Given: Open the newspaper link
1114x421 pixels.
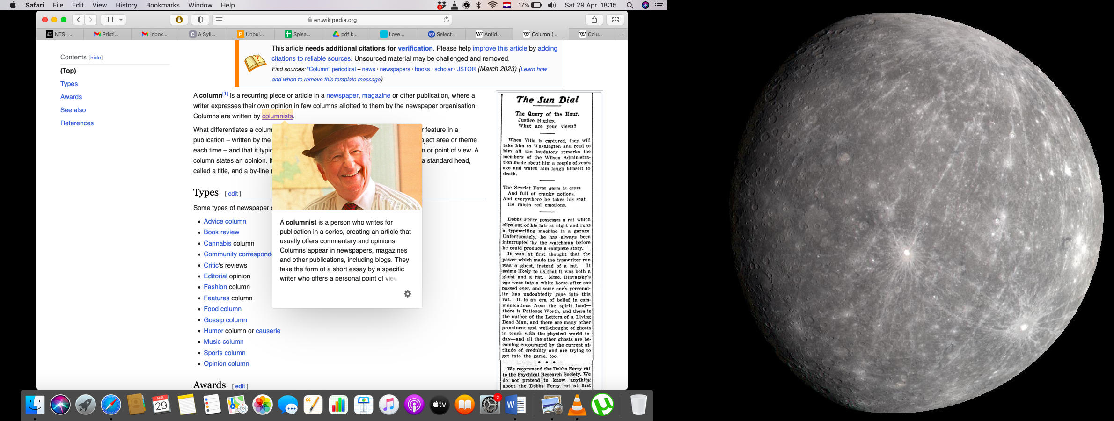Looking at the screenshot, I should coord(342,95).
